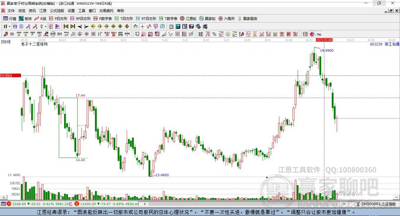Select the hand pan tool
This screenshot has width=400, height=216.
[x=136, y=27]
